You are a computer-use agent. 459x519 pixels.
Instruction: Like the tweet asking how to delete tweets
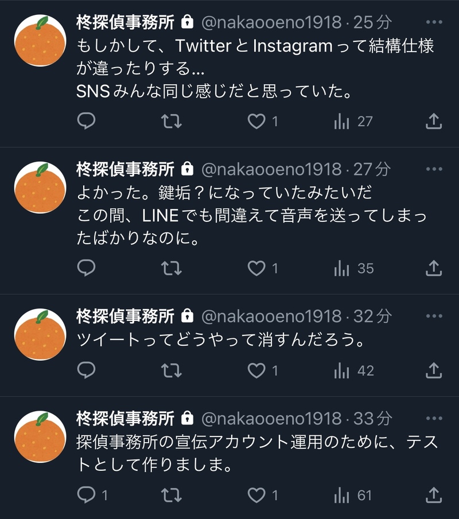point(256,370)
